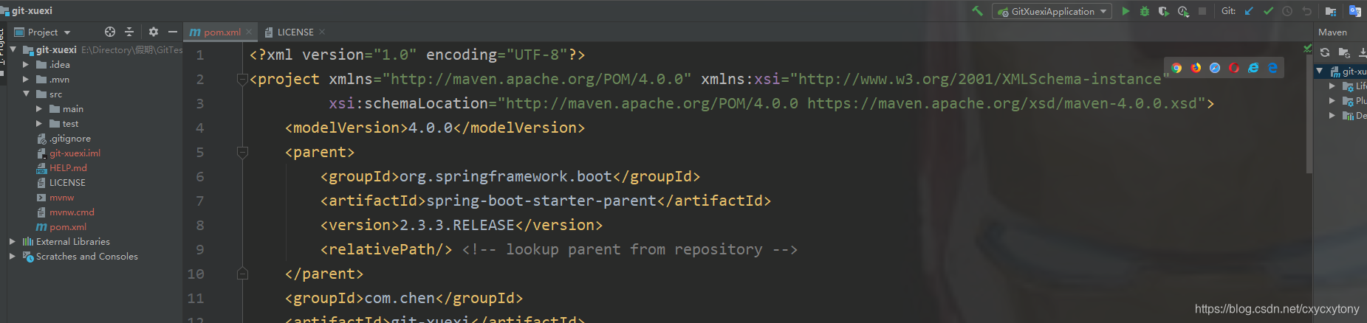
Task: Expand Dependencies node in Maven panel
Action: coord(1332,115)
